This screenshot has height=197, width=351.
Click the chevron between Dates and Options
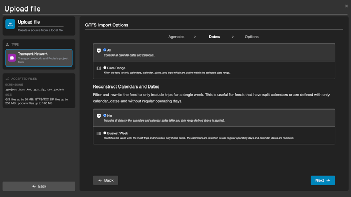pos(233,37)
